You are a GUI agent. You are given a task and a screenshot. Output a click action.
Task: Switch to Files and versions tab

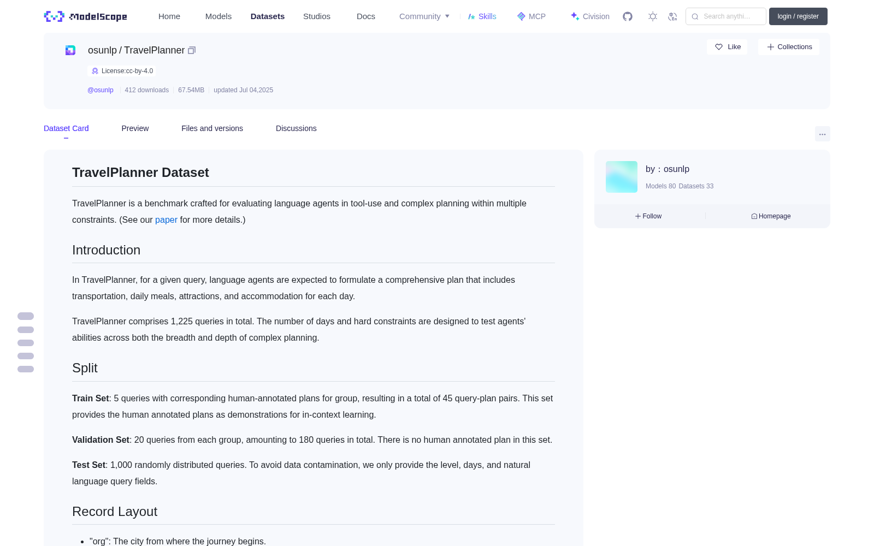click(x=212, y=128)
